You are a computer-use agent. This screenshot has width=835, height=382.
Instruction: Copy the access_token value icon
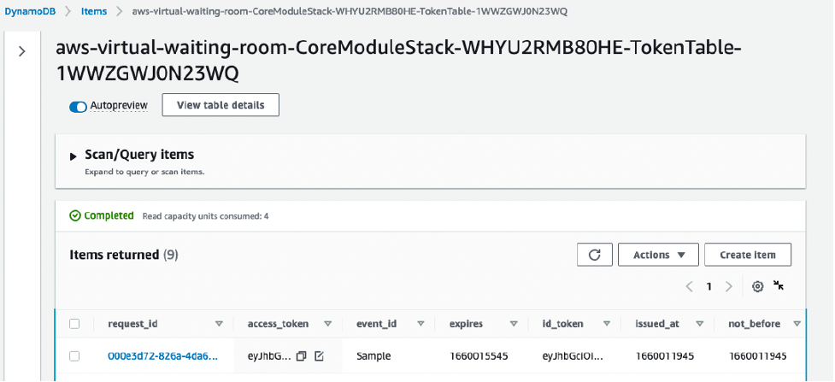tap(302, 356)
